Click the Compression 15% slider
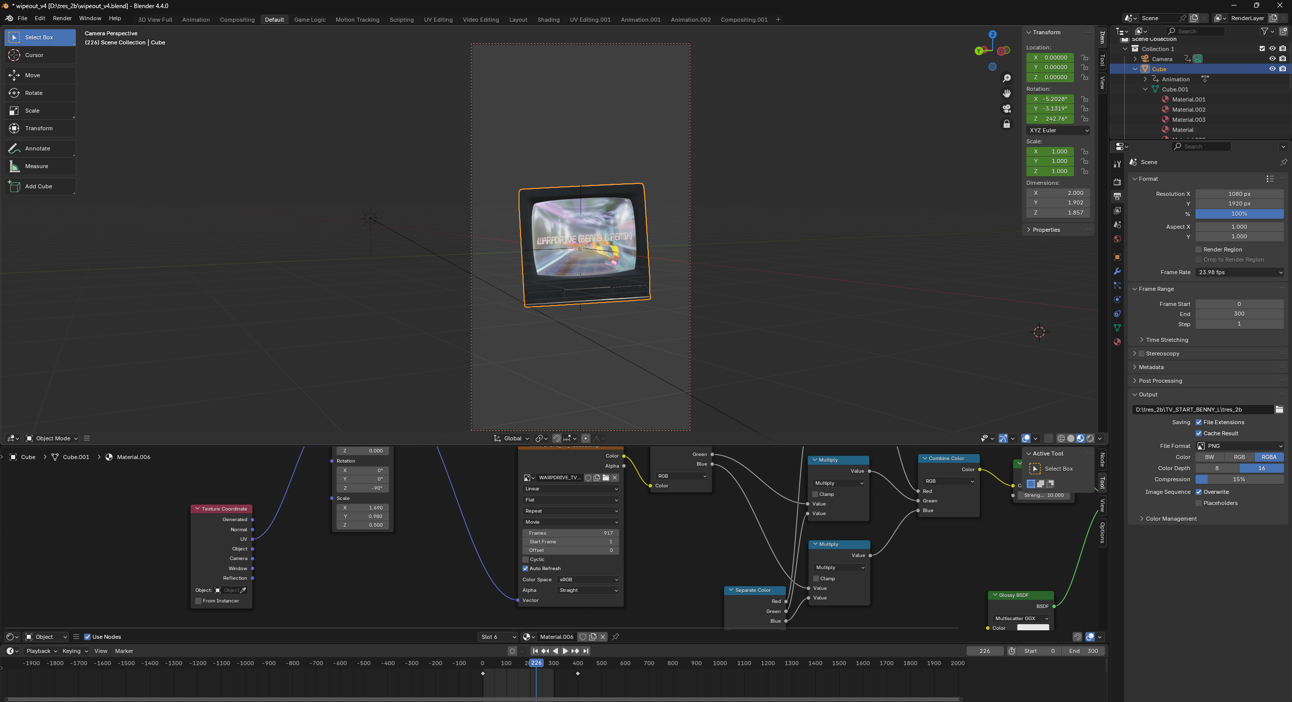 click(x=1239, y=479)
